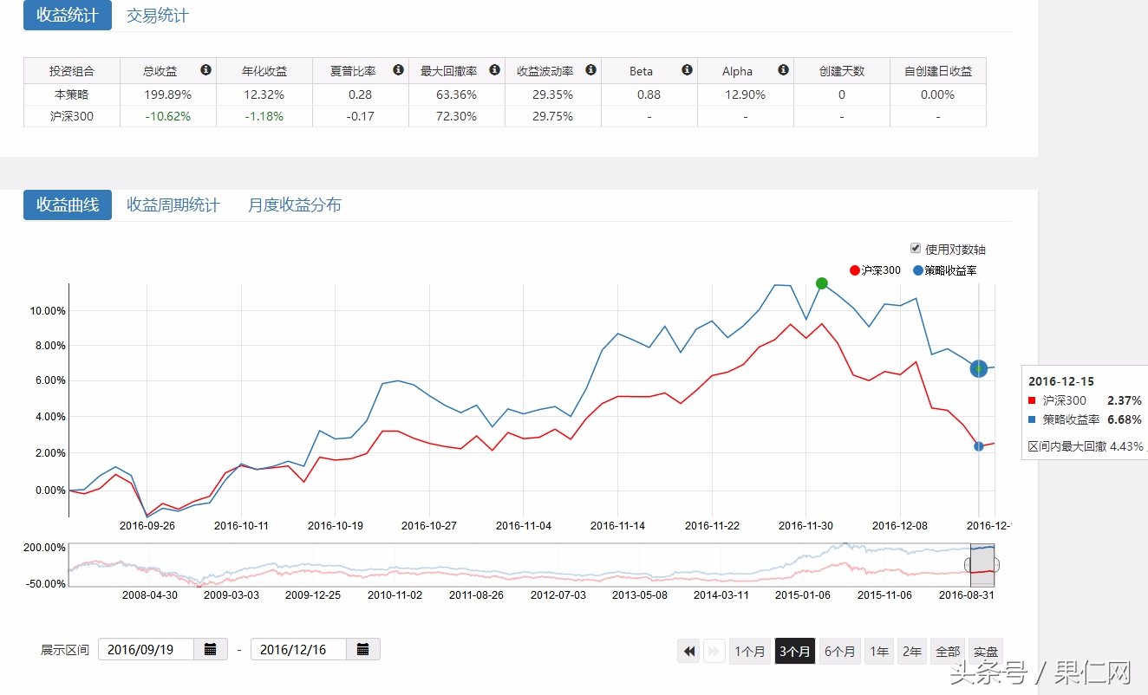Click the 最大回撤率 info icon
Viewport: 1148px width, 695px height.
[x=494, y=70]
